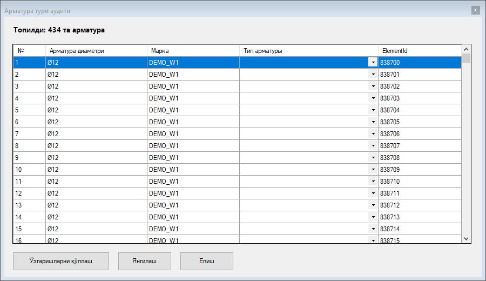486x281 pixels.
Task: Sort by the Марка column header
Action: [x=193, y=51]
